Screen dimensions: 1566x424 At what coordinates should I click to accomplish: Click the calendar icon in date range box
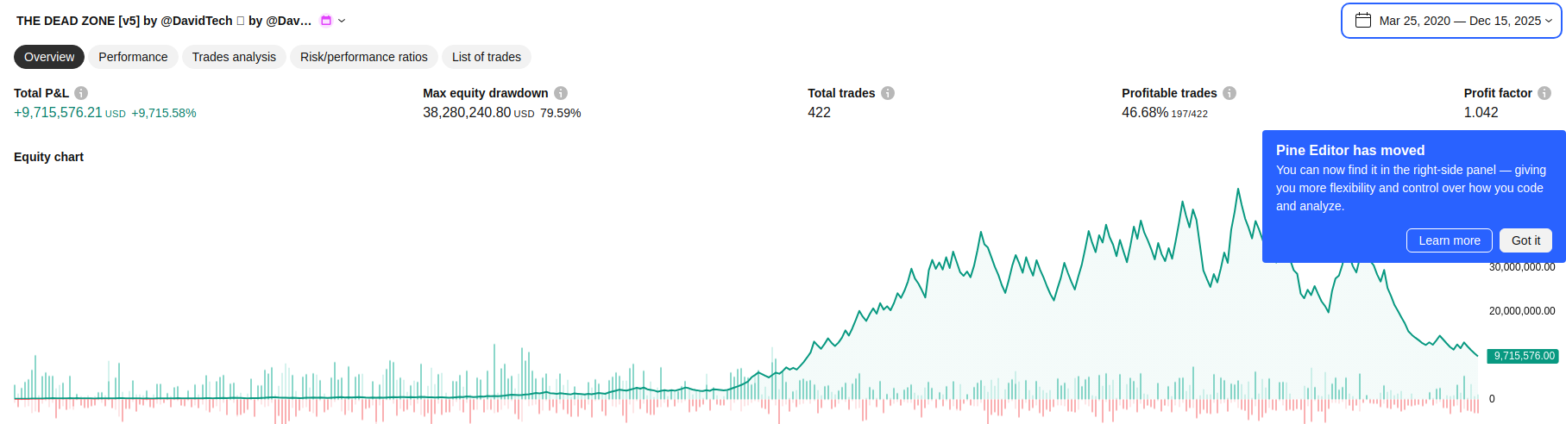tap(1363, 21)
